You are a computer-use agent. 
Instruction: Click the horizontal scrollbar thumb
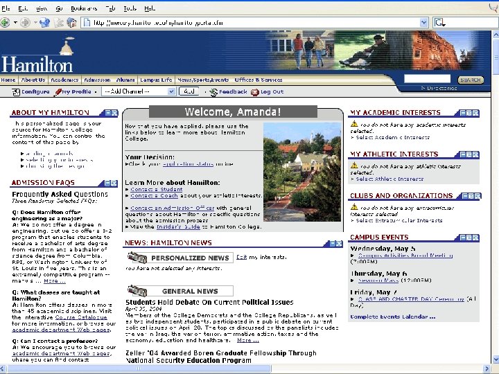click(139, 369)
